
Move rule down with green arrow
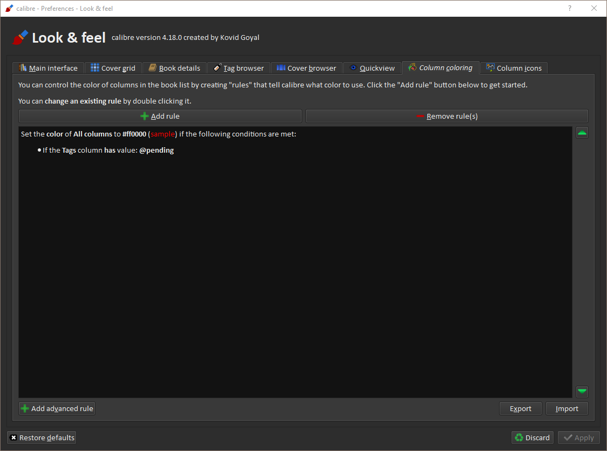click(582, 391)
